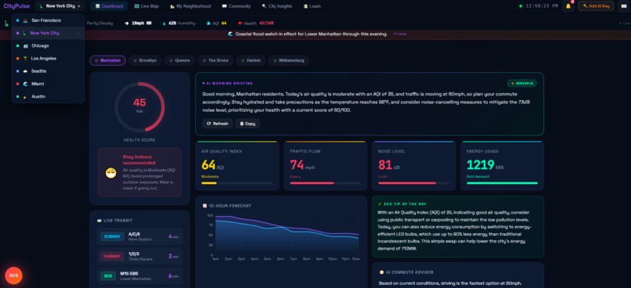Select San Francisco from the city list

pyautogui.click(x=48, y=20)
